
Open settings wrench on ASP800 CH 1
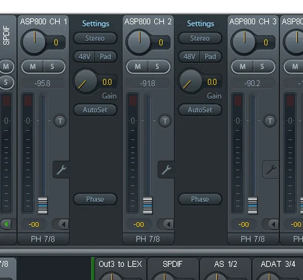click(61, 170)
